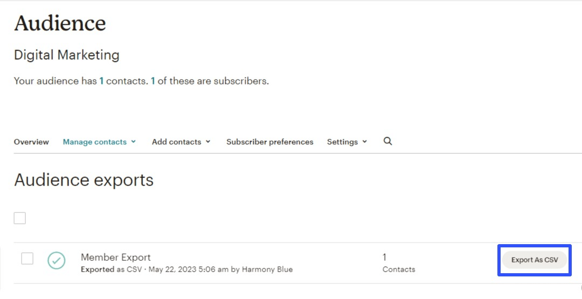Tick the select-all checkbox above the exports list

tap(20, 218)
